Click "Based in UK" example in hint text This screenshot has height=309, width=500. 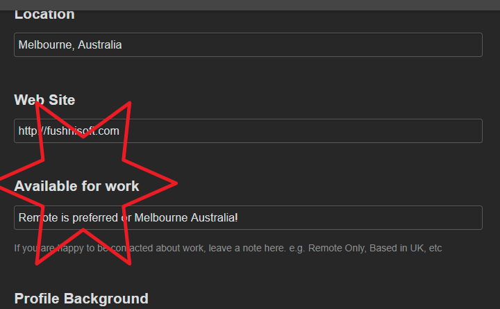[x=395, y=248]
